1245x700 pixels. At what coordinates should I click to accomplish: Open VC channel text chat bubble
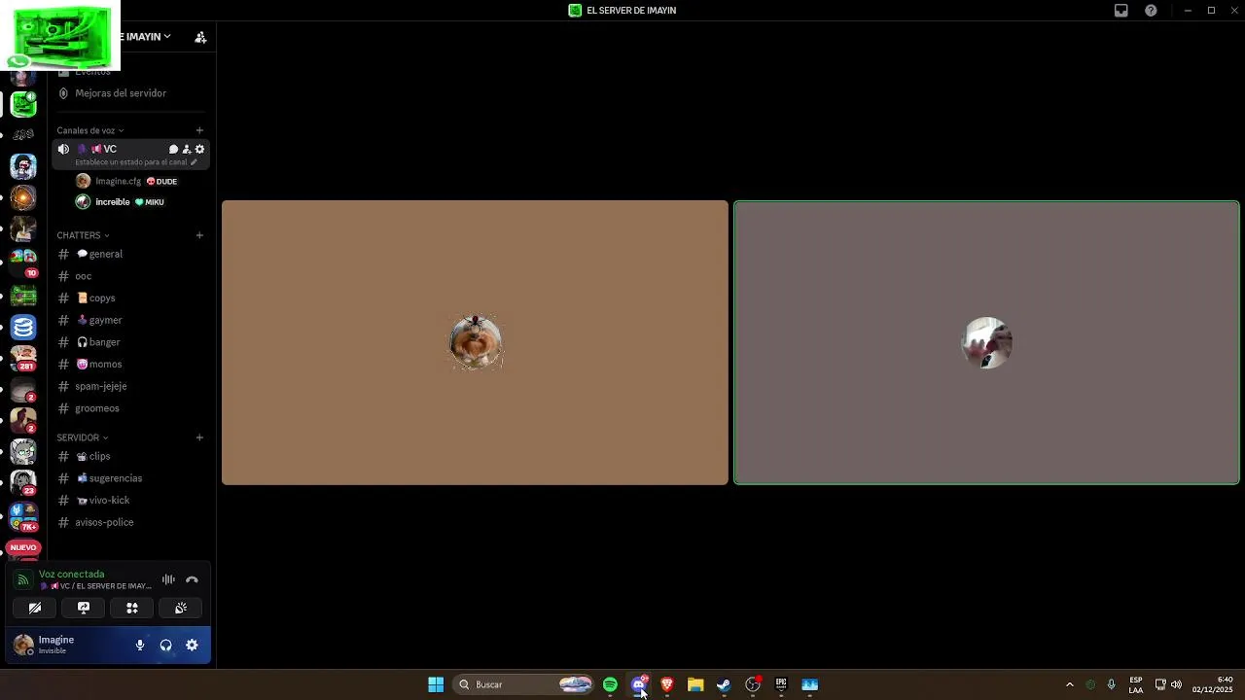[173, 149]
